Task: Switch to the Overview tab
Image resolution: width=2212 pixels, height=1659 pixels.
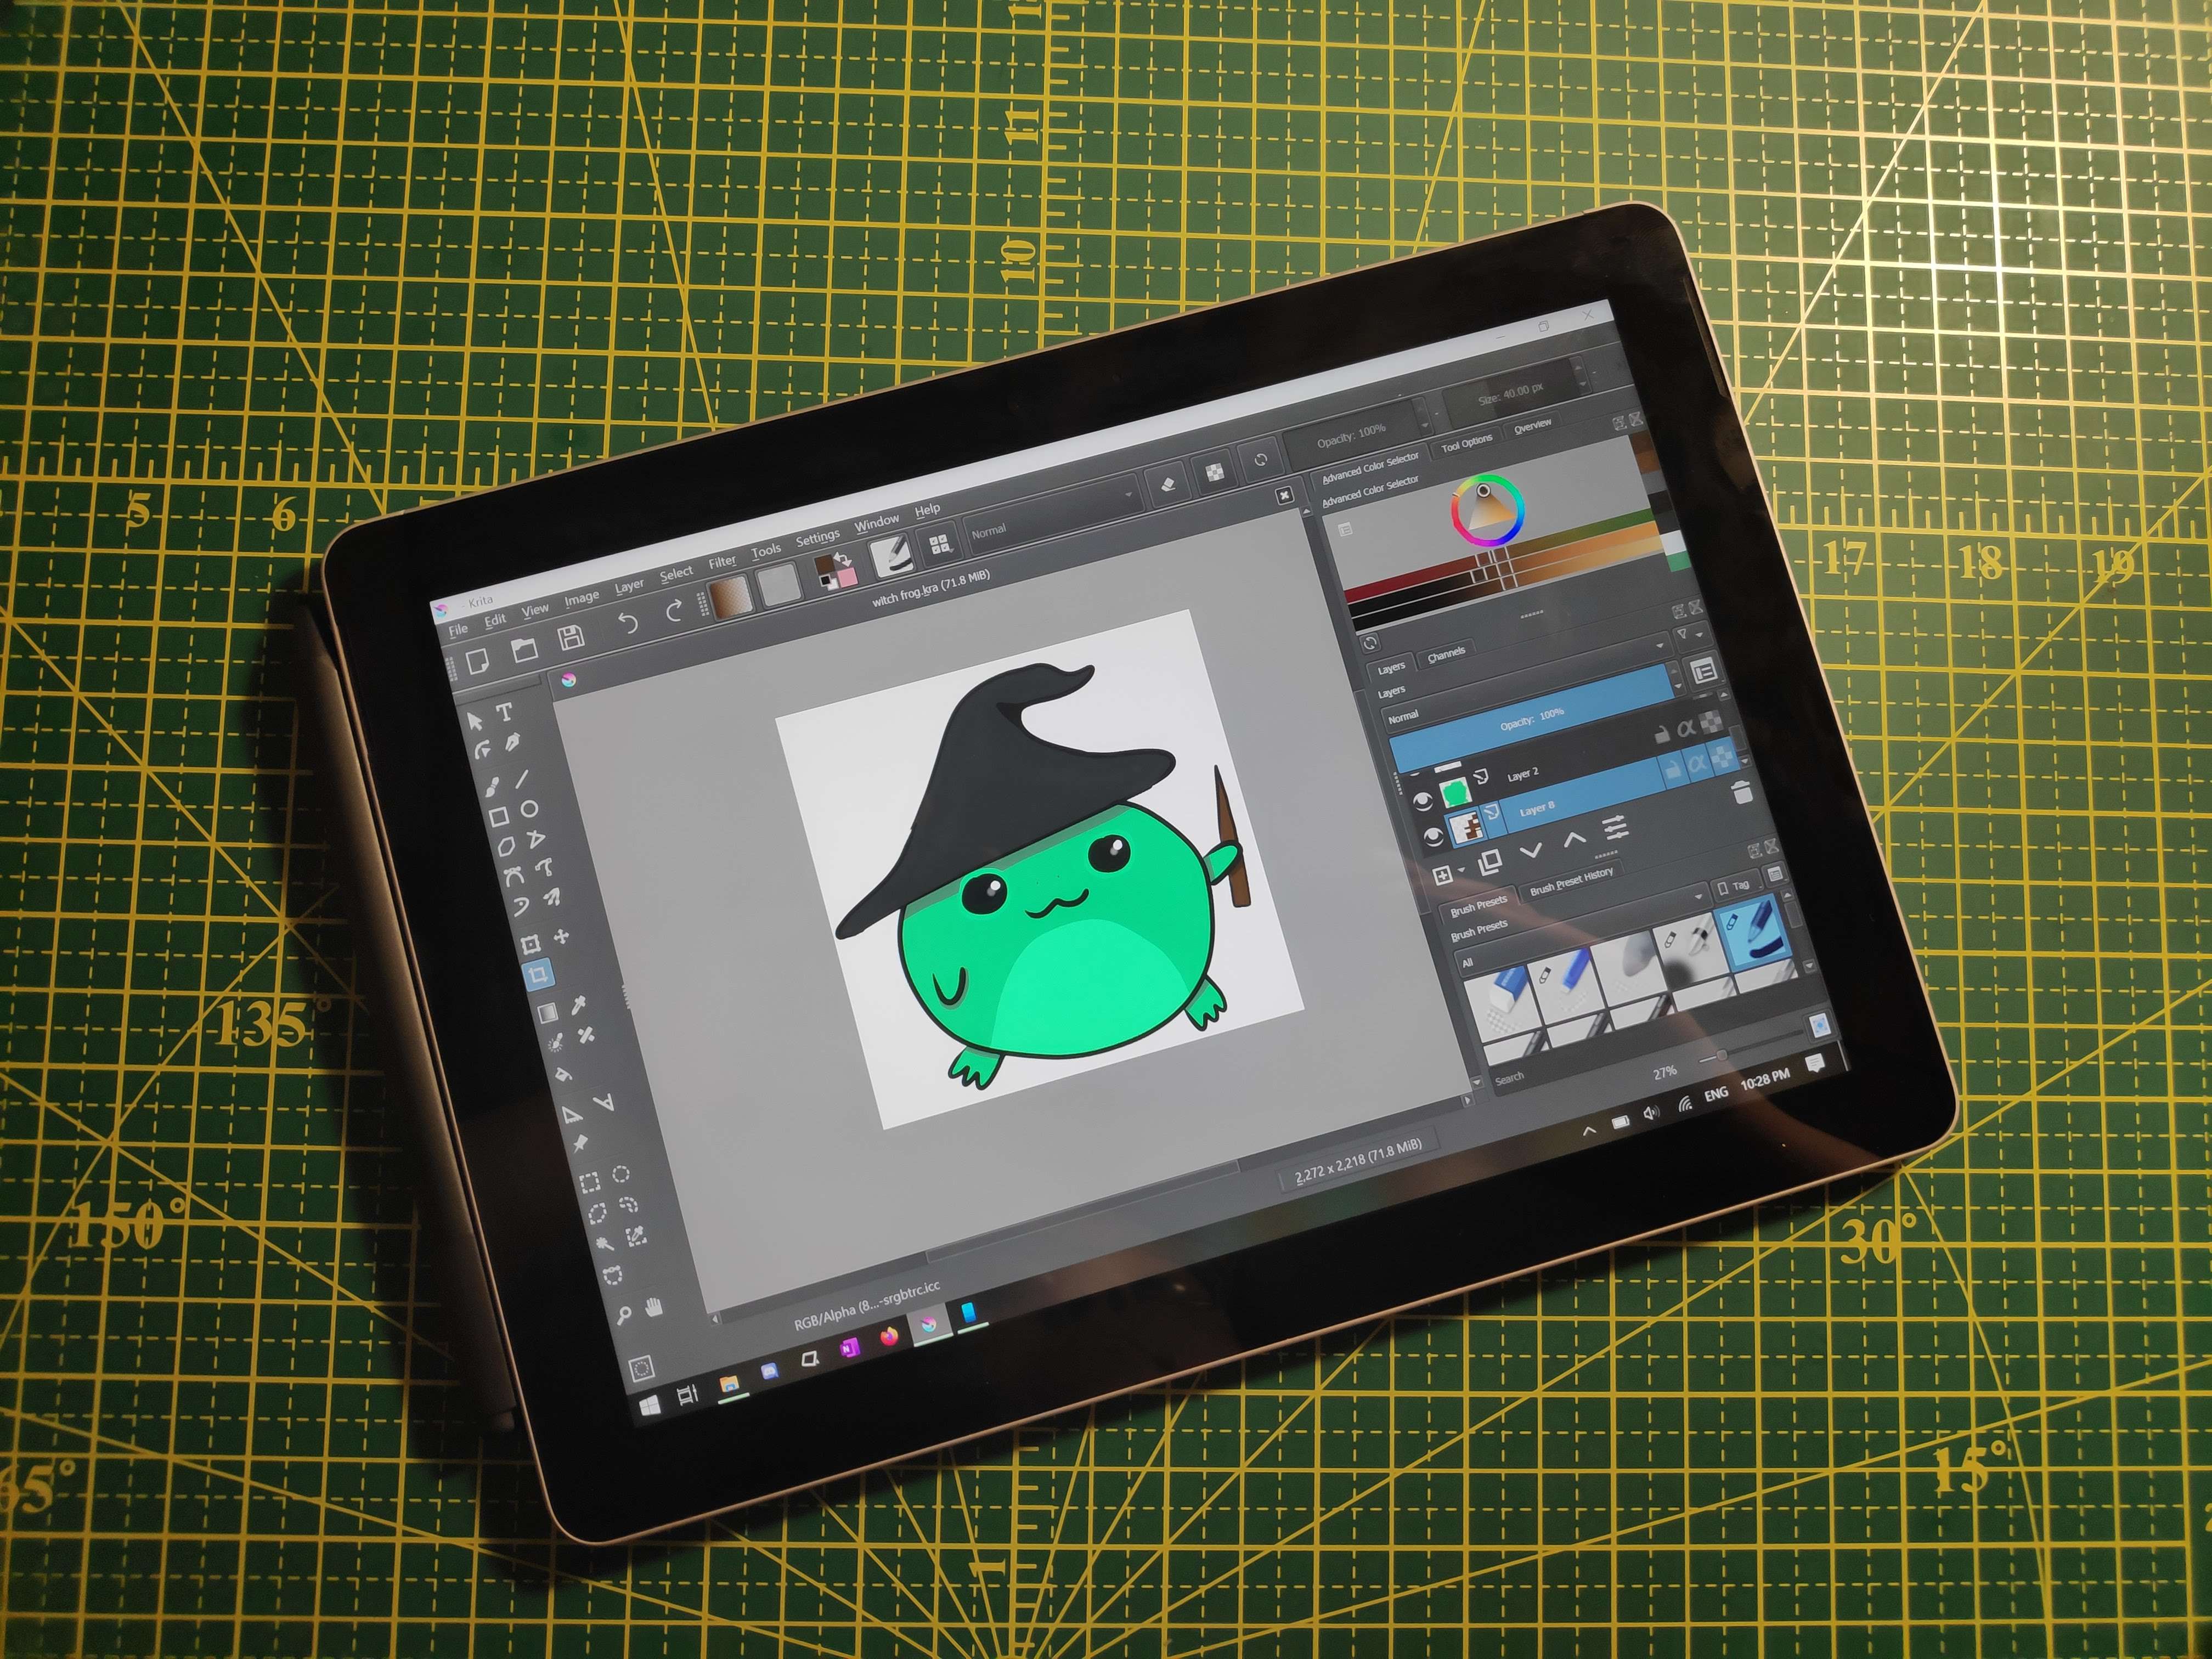Action: click(1532, 426)
